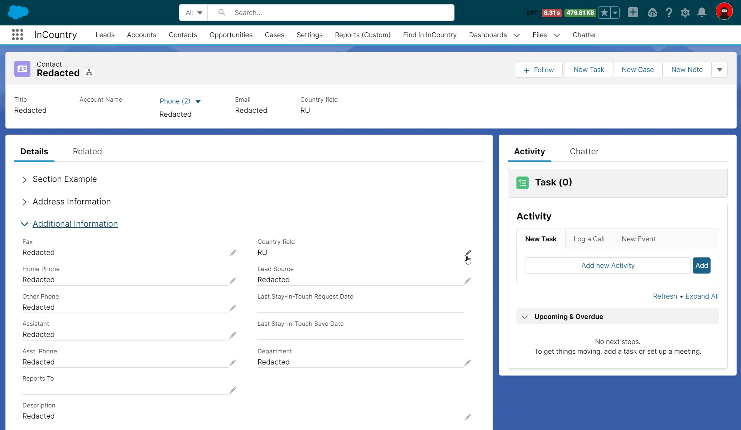Open the user avatar profile menu
Screen dimensions: 741x430
point(724,12)
